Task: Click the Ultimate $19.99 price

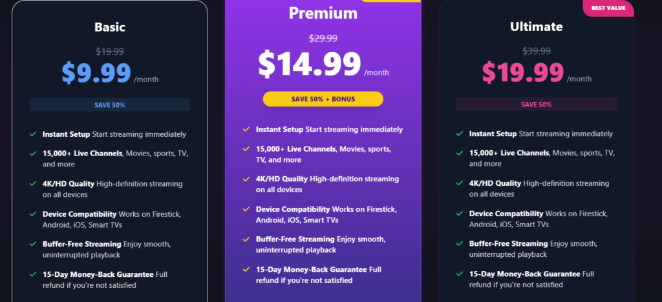Action: point(522,73)
